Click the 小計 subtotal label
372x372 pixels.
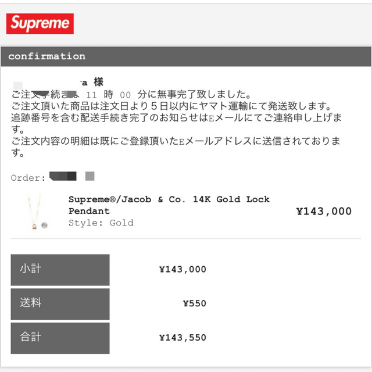pos(60,270)
